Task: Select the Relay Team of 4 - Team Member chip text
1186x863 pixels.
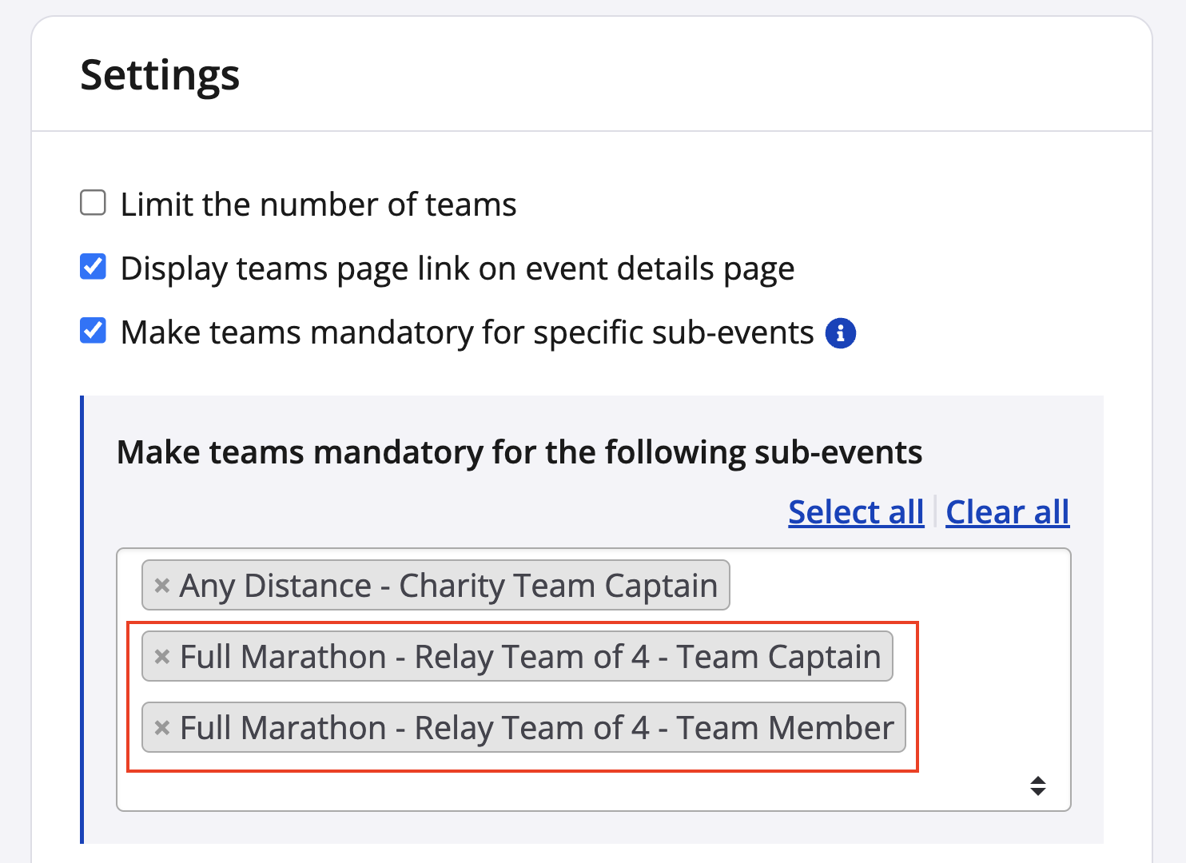Action: point(535,728)
